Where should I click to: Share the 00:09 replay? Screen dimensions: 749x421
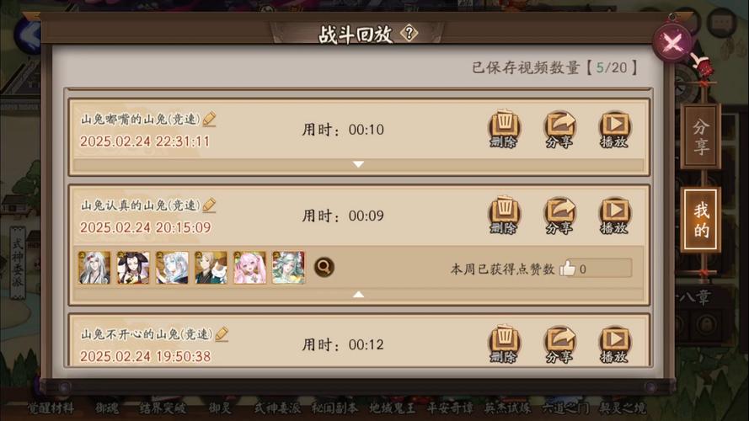click(x=559, y=216)
